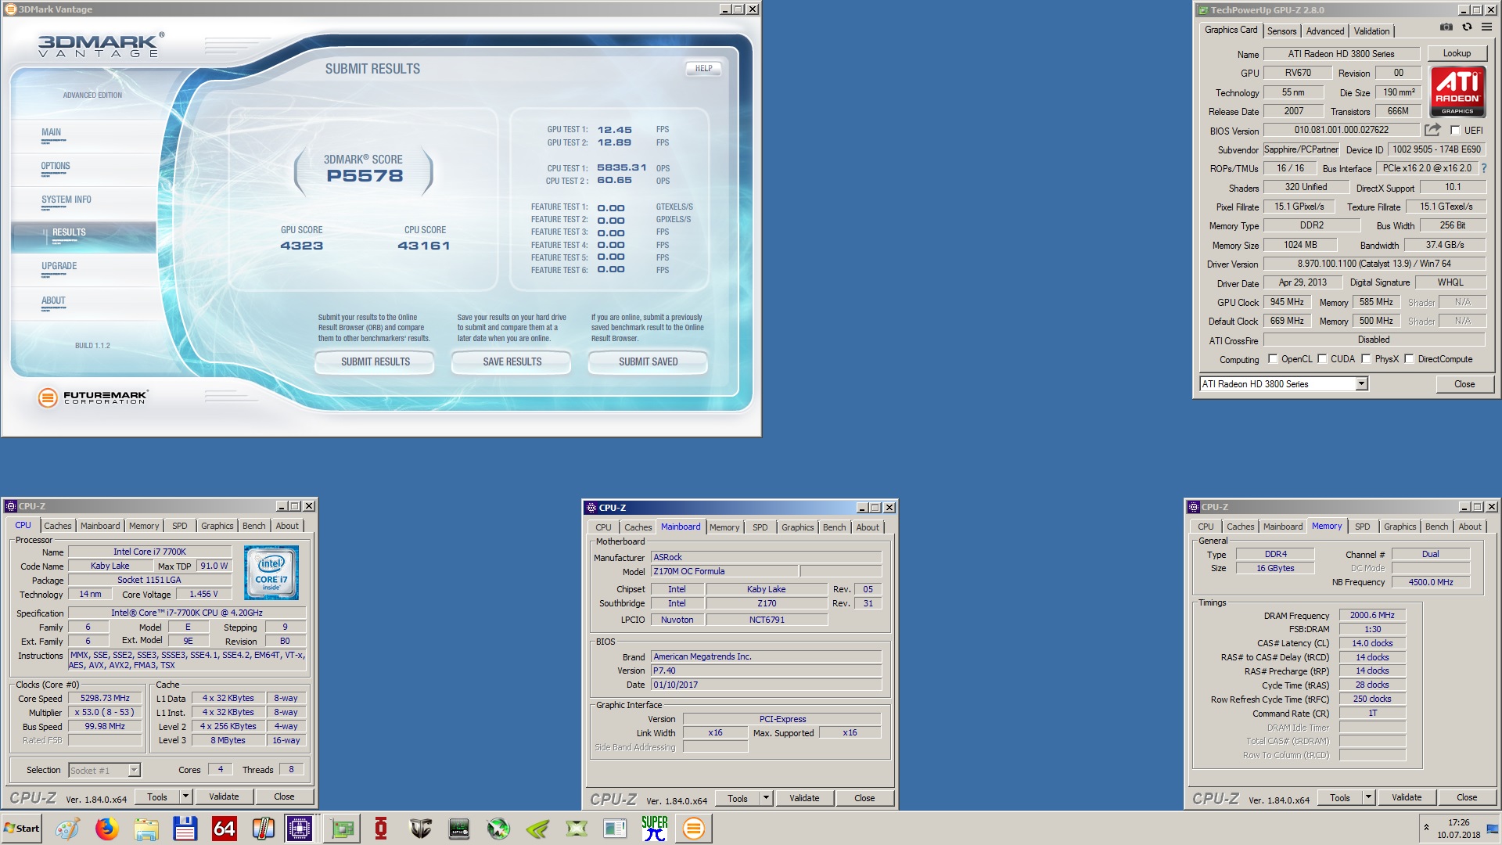Click the orange 3DMark Vantage taskbar icon
The height and width of the screenshot is (845, 1502).
click(x=693, y=829)
